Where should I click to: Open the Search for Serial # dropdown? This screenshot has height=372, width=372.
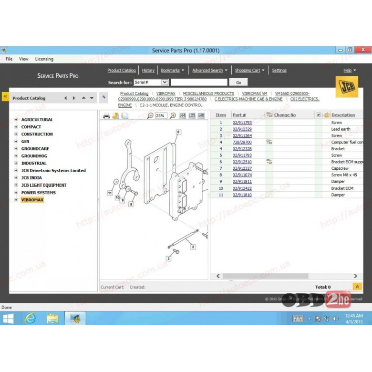165,83
